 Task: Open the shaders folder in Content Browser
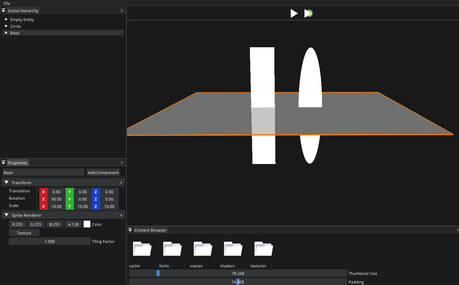[233, 249]
